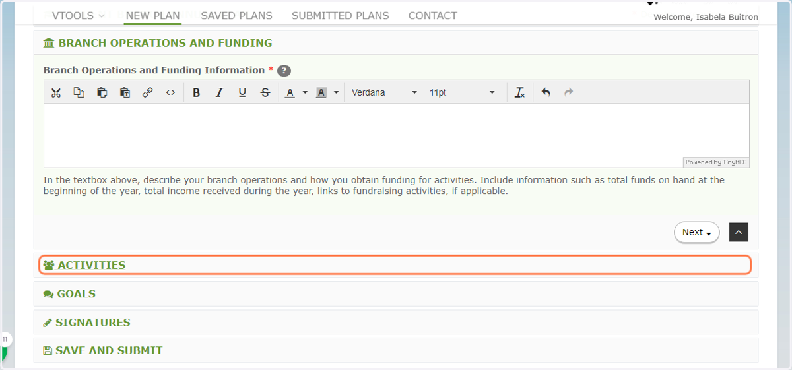Click the scroll-to-top arrow button
792x370 pixels.
coord(739,232)
